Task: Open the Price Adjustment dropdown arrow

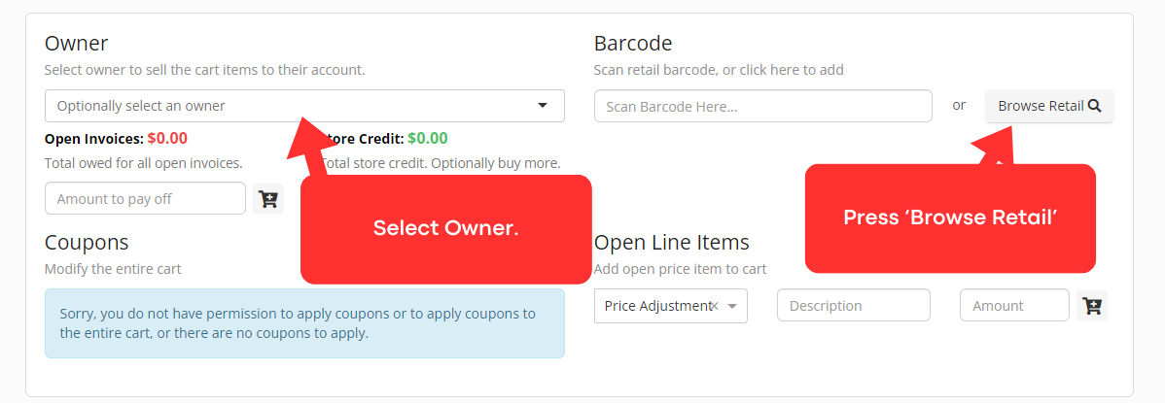Action: [732, 306]
